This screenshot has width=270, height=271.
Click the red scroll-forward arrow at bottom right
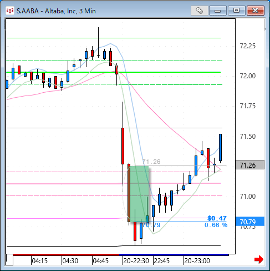258,259
